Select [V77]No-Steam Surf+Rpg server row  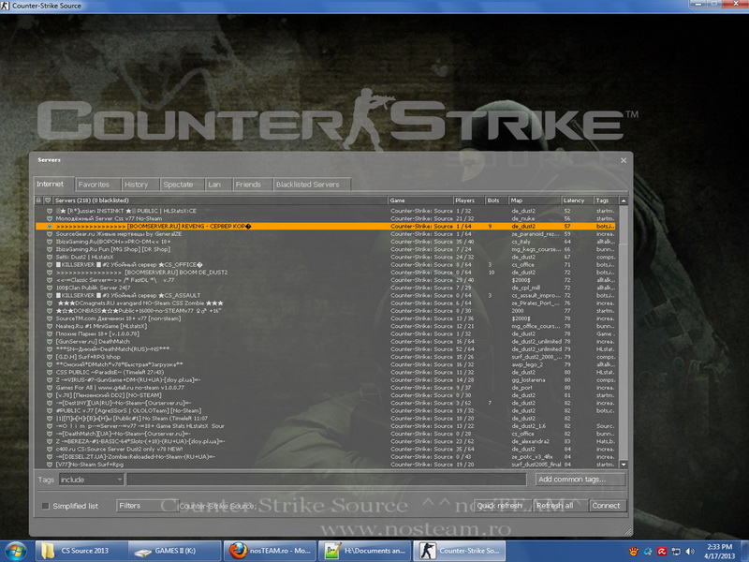click(x=326, y=464)
